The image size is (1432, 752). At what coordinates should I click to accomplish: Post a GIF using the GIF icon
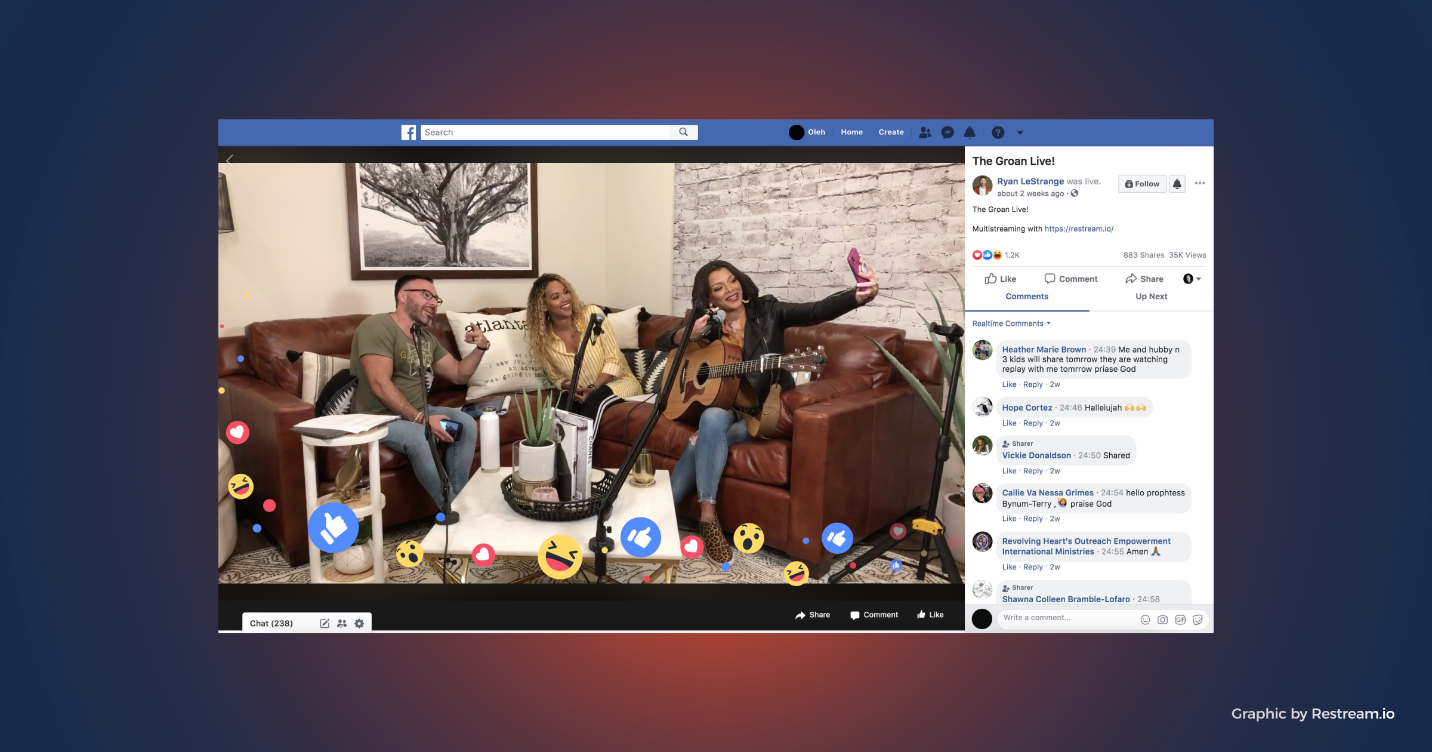coord(1180,620)
